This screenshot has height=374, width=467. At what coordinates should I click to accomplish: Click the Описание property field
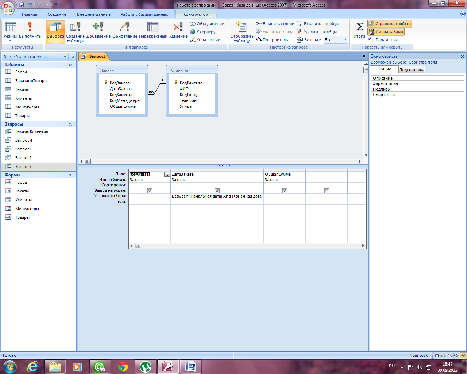pyautogui.click(x=452, y=78)
